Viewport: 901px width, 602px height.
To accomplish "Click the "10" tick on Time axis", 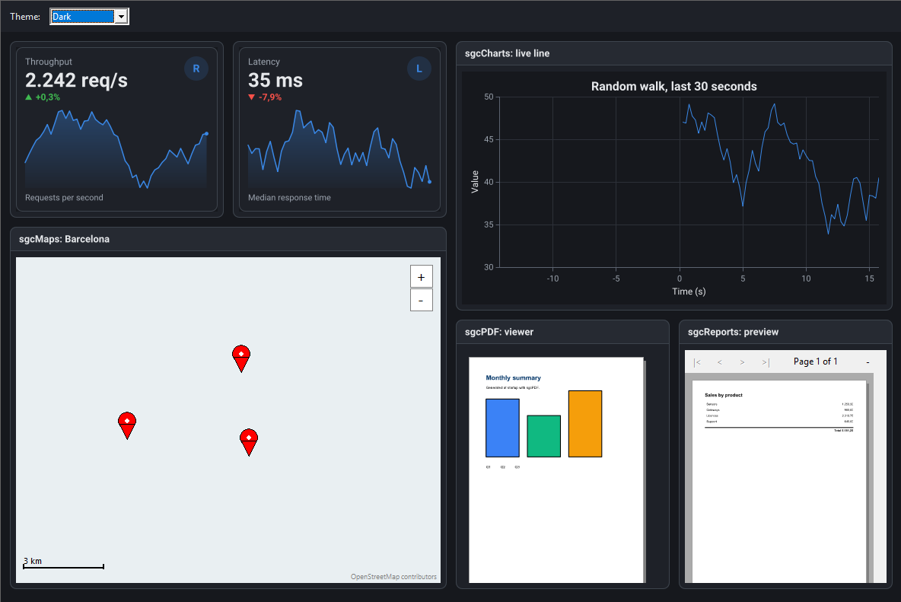I will coord(806,279).
